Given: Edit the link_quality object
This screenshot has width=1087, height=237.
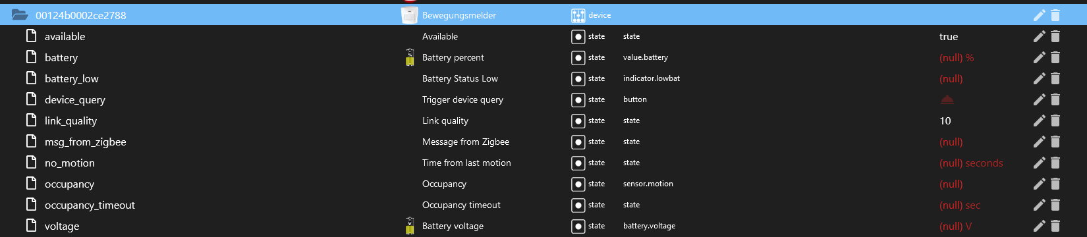Looking at the screenshot, I should [1039, 120].
